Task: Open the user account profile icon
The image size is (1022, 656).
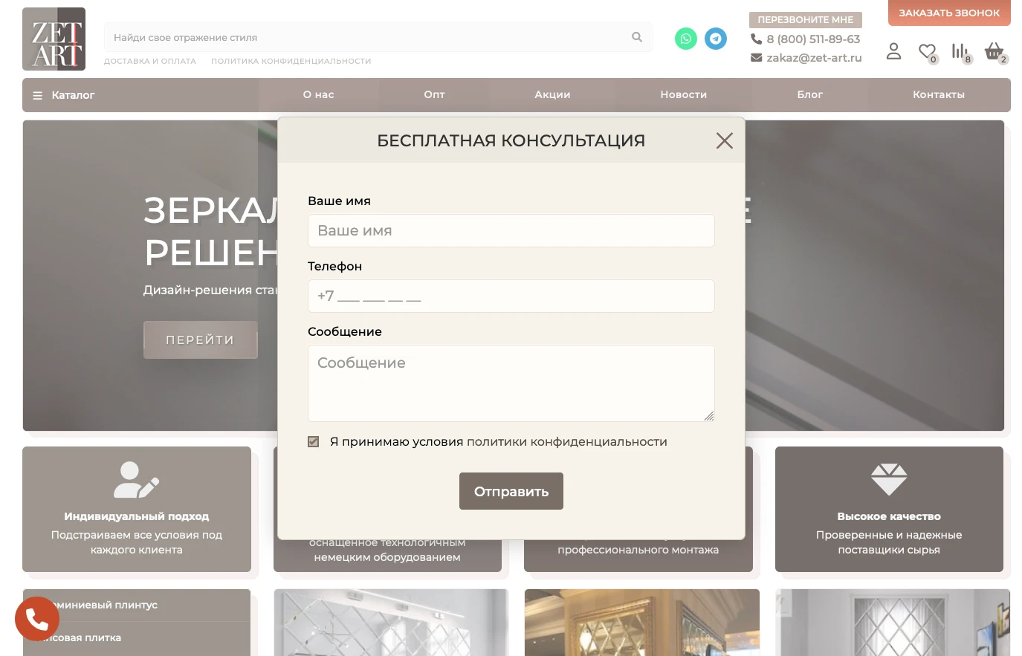Action: click(893, 51)
